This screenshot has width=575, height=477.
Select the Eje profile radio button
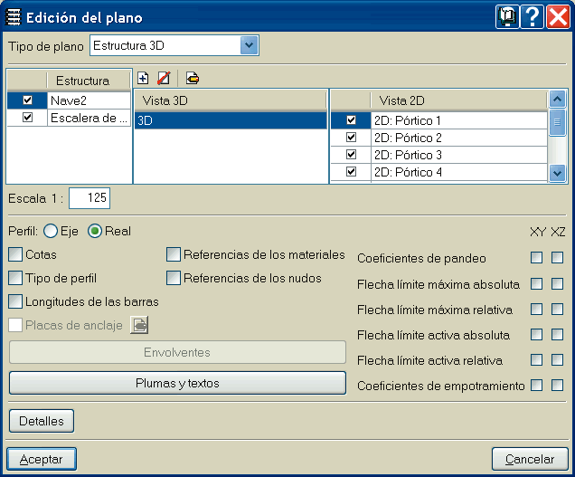51,231
